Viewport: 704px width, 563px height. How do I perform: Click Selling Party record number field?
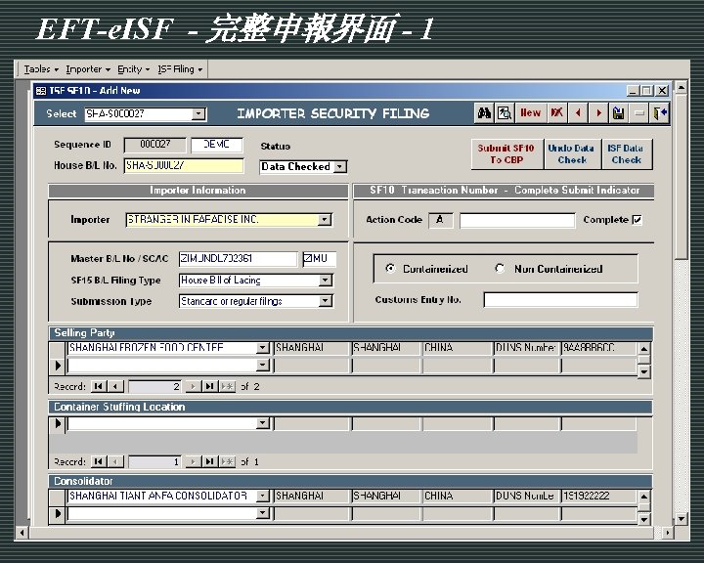[x=155, y=386]
